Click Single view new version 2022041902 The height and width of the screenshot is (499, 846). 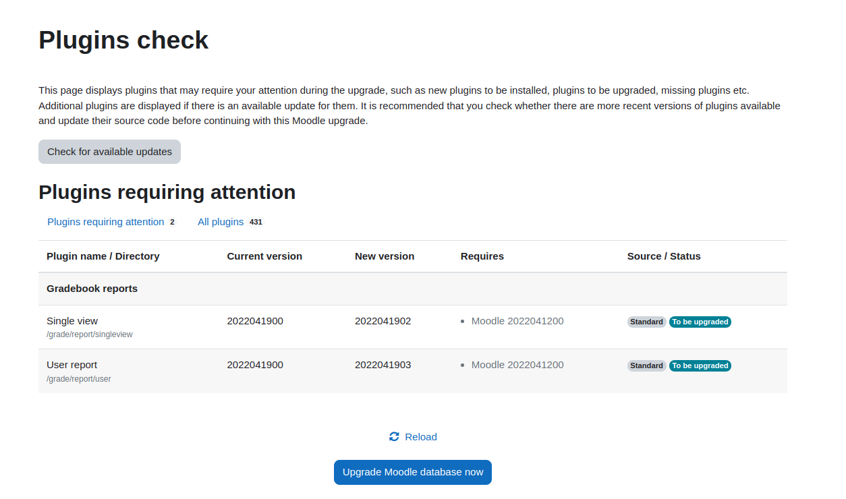click(x=383, y=321)
